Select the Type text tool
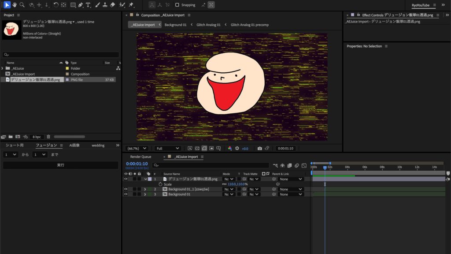451x254 pixels. [88, 4]
